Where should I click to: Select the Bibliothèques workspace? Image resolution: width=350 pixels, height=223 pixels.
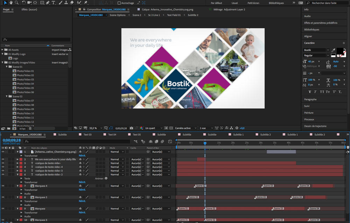(x=276, y=3)
